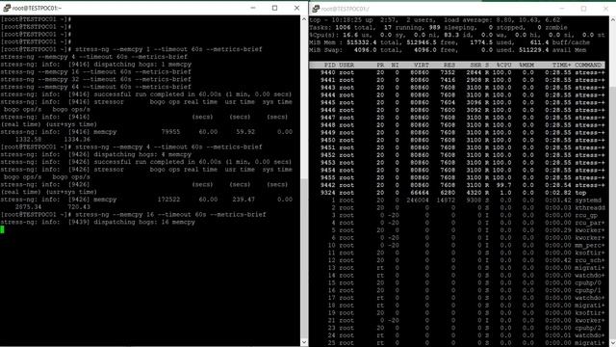Click the up arrow of left terminal scrollbar

pyautogui.click(x=304, y=19)
